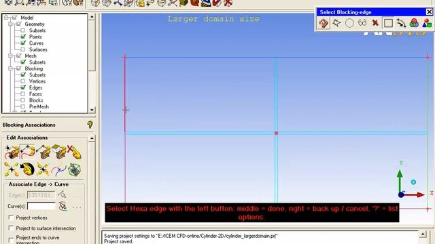Click the Auto Association wireframe-hand icon

[74, 169]
